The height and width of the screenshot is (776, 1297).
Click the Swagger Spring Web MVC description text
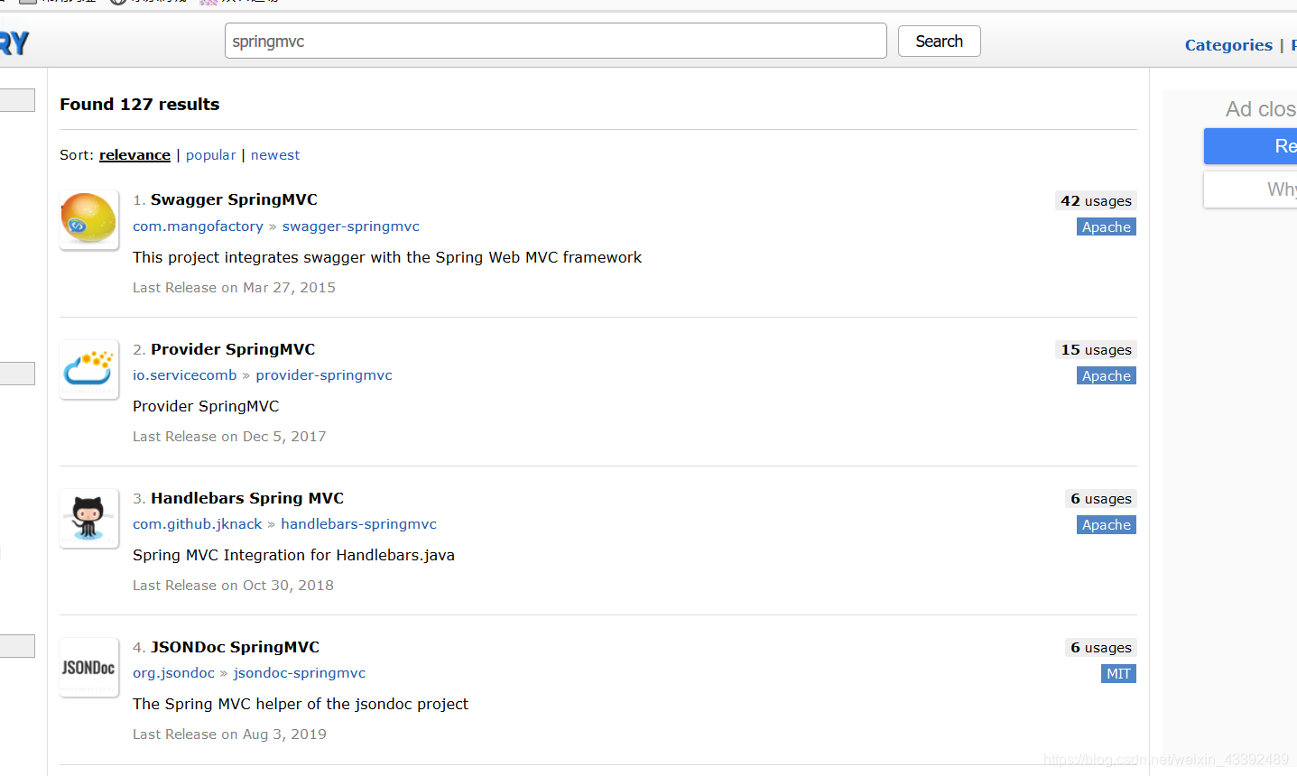click(x=387, y=257)
